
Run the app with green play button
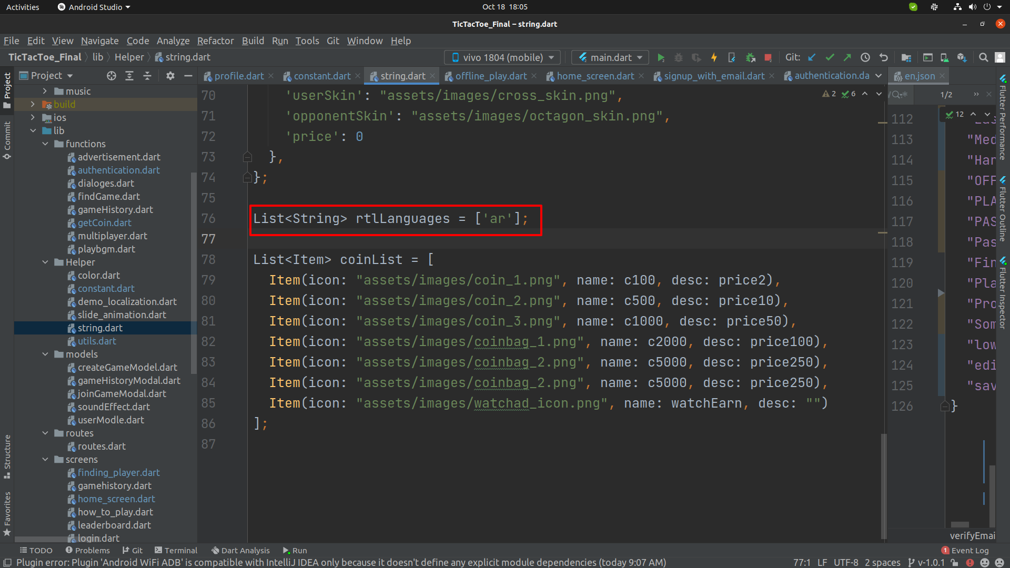(661, 58)
